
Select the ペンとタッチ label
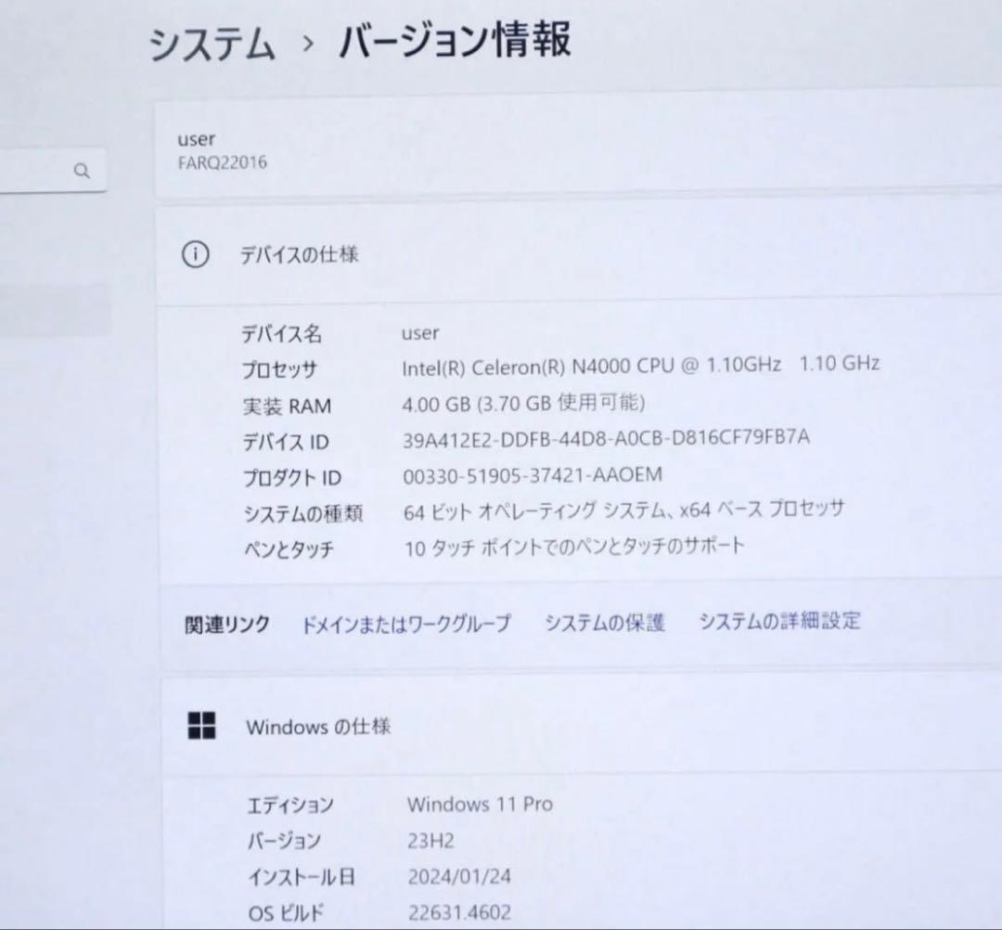coord(289,549)
